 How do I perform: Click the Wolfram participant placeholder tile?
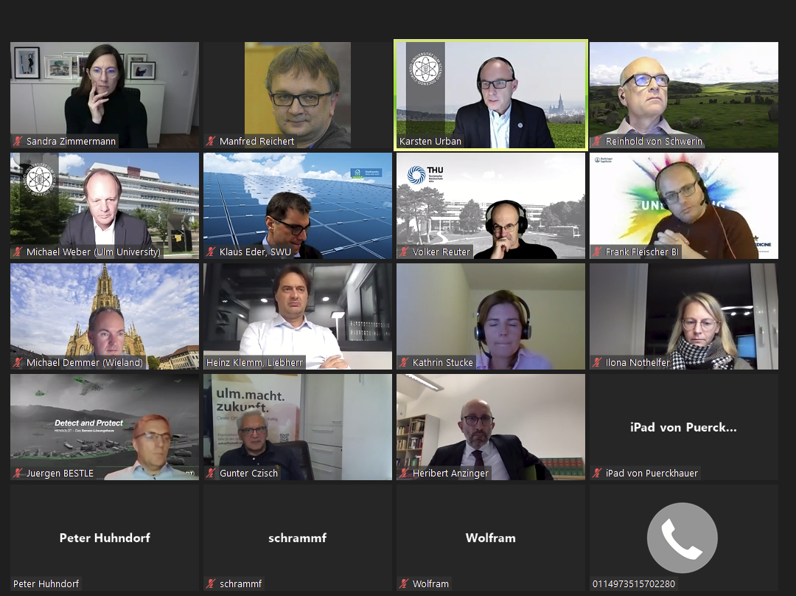491,538
